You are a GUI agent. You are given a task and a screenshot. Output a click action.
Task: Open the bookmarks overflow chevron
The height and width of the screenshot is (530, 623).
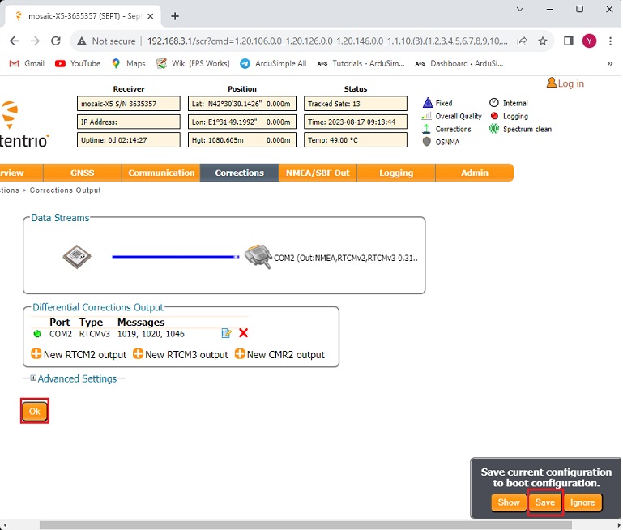pyautogui.click(x=609, y=63)
